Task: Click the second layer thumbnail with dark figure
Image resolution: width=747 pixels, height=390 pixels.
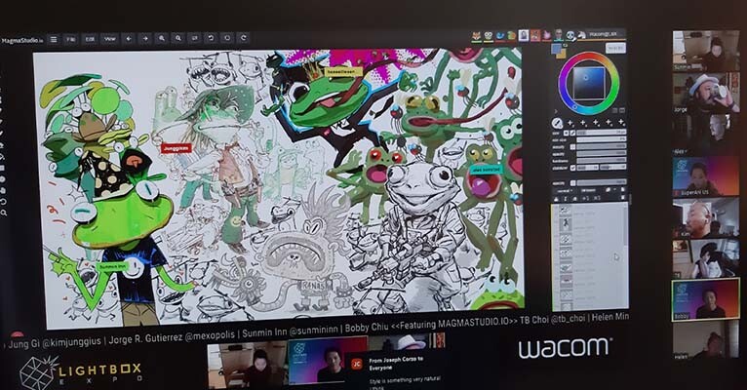Action: pos(566,224)
